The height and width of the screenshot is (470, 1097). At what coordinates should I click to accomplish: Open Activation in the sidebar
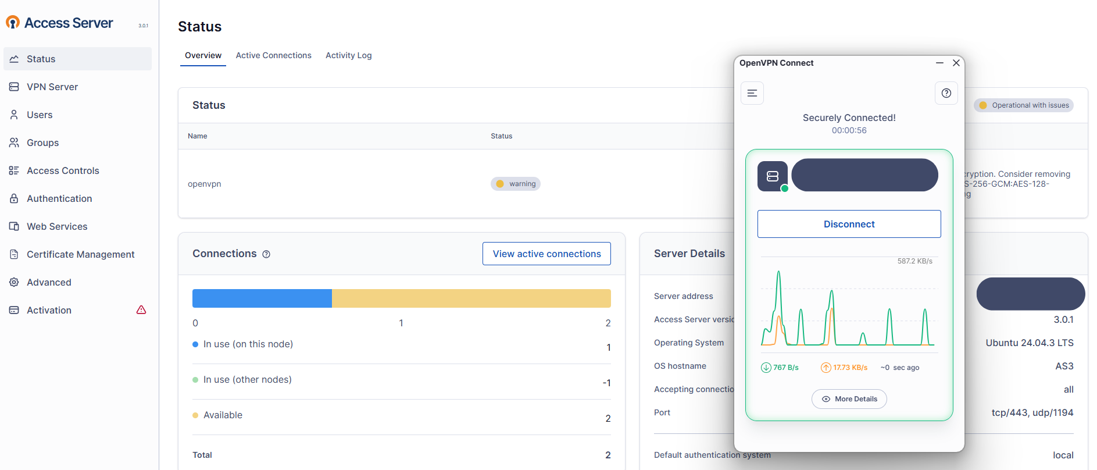click(77, 310)
